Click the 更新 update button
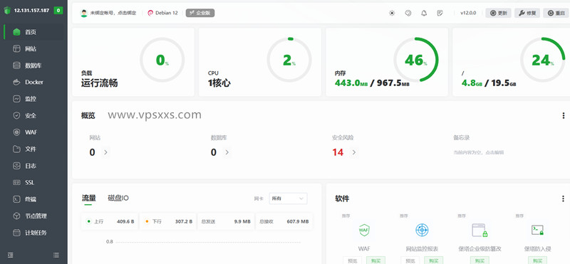The height and width of the screenshot is (264, 570). (x=498, y=13)
